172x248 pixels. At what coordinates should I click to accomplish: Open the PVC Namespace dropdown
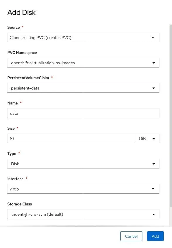[x=84, y=63]
